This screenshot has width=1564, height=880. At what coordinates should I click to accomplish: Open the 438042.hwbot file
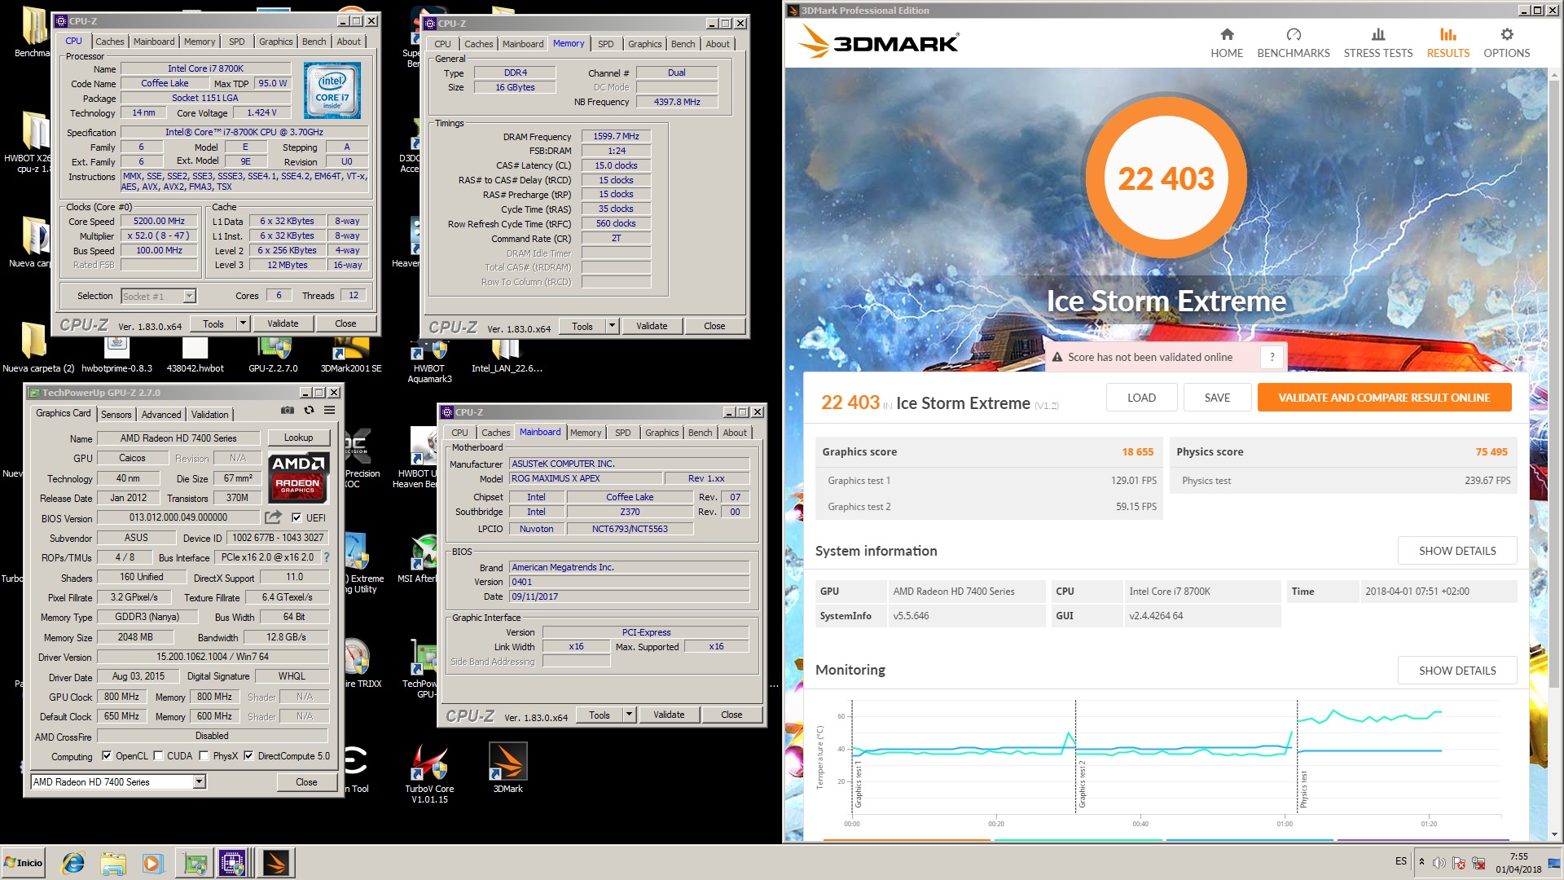pos(195,354)
